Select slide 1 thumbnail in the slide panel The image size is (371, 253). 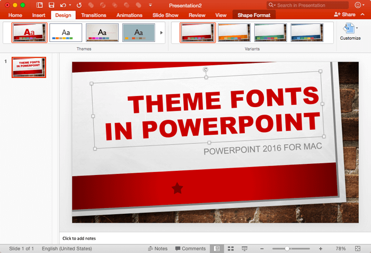coord(29,67)
